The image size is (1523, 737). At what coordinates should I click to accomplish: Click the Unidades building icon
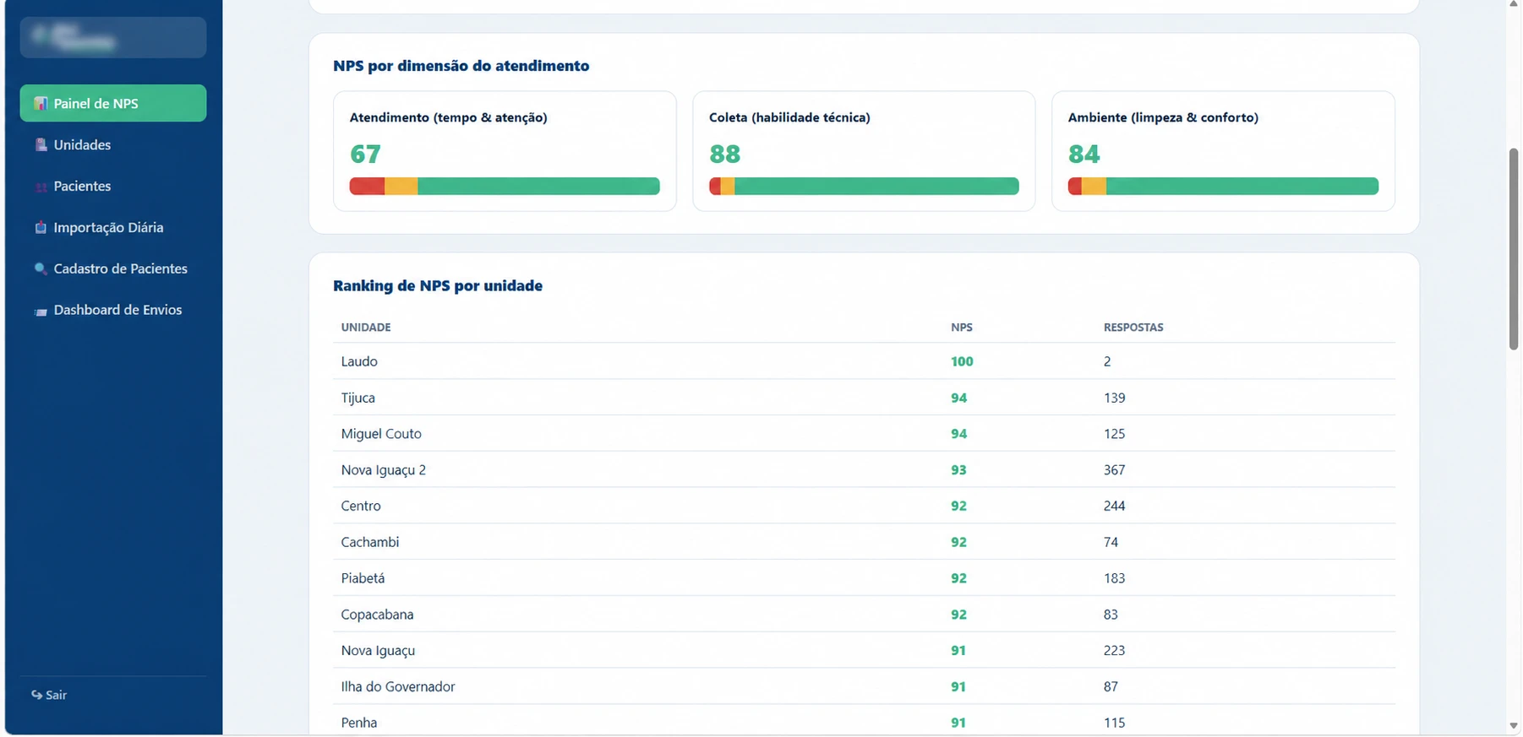(x=40, y=145)
